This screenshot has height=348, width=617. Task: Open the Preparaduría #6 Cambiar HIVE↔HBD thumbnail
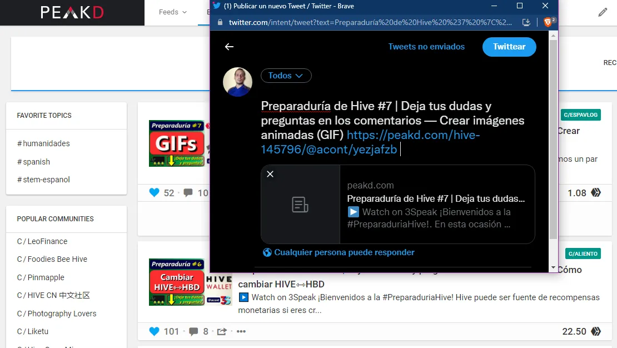click(190, 282)
